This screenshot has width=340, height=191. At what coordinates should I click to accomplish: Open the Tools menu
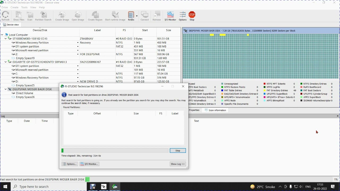[24, 7]
